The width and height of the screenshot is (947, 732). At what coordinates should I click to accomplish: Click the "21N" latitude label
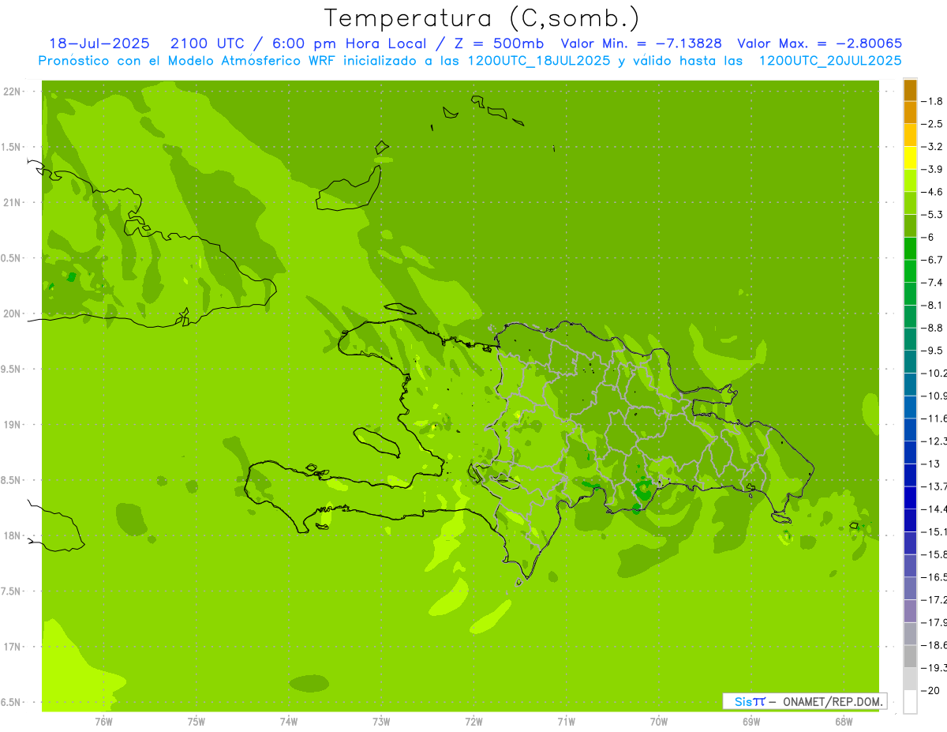(x=11, y=202)
